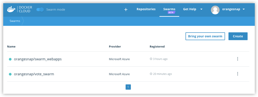Click the Create button
This screenshot has height=97, width=258.
click(238, 36)
